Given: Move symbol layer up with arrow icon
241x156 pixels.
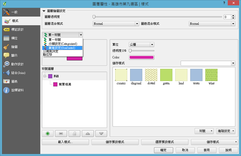Looking at the screenshot, I should point(88,134).
